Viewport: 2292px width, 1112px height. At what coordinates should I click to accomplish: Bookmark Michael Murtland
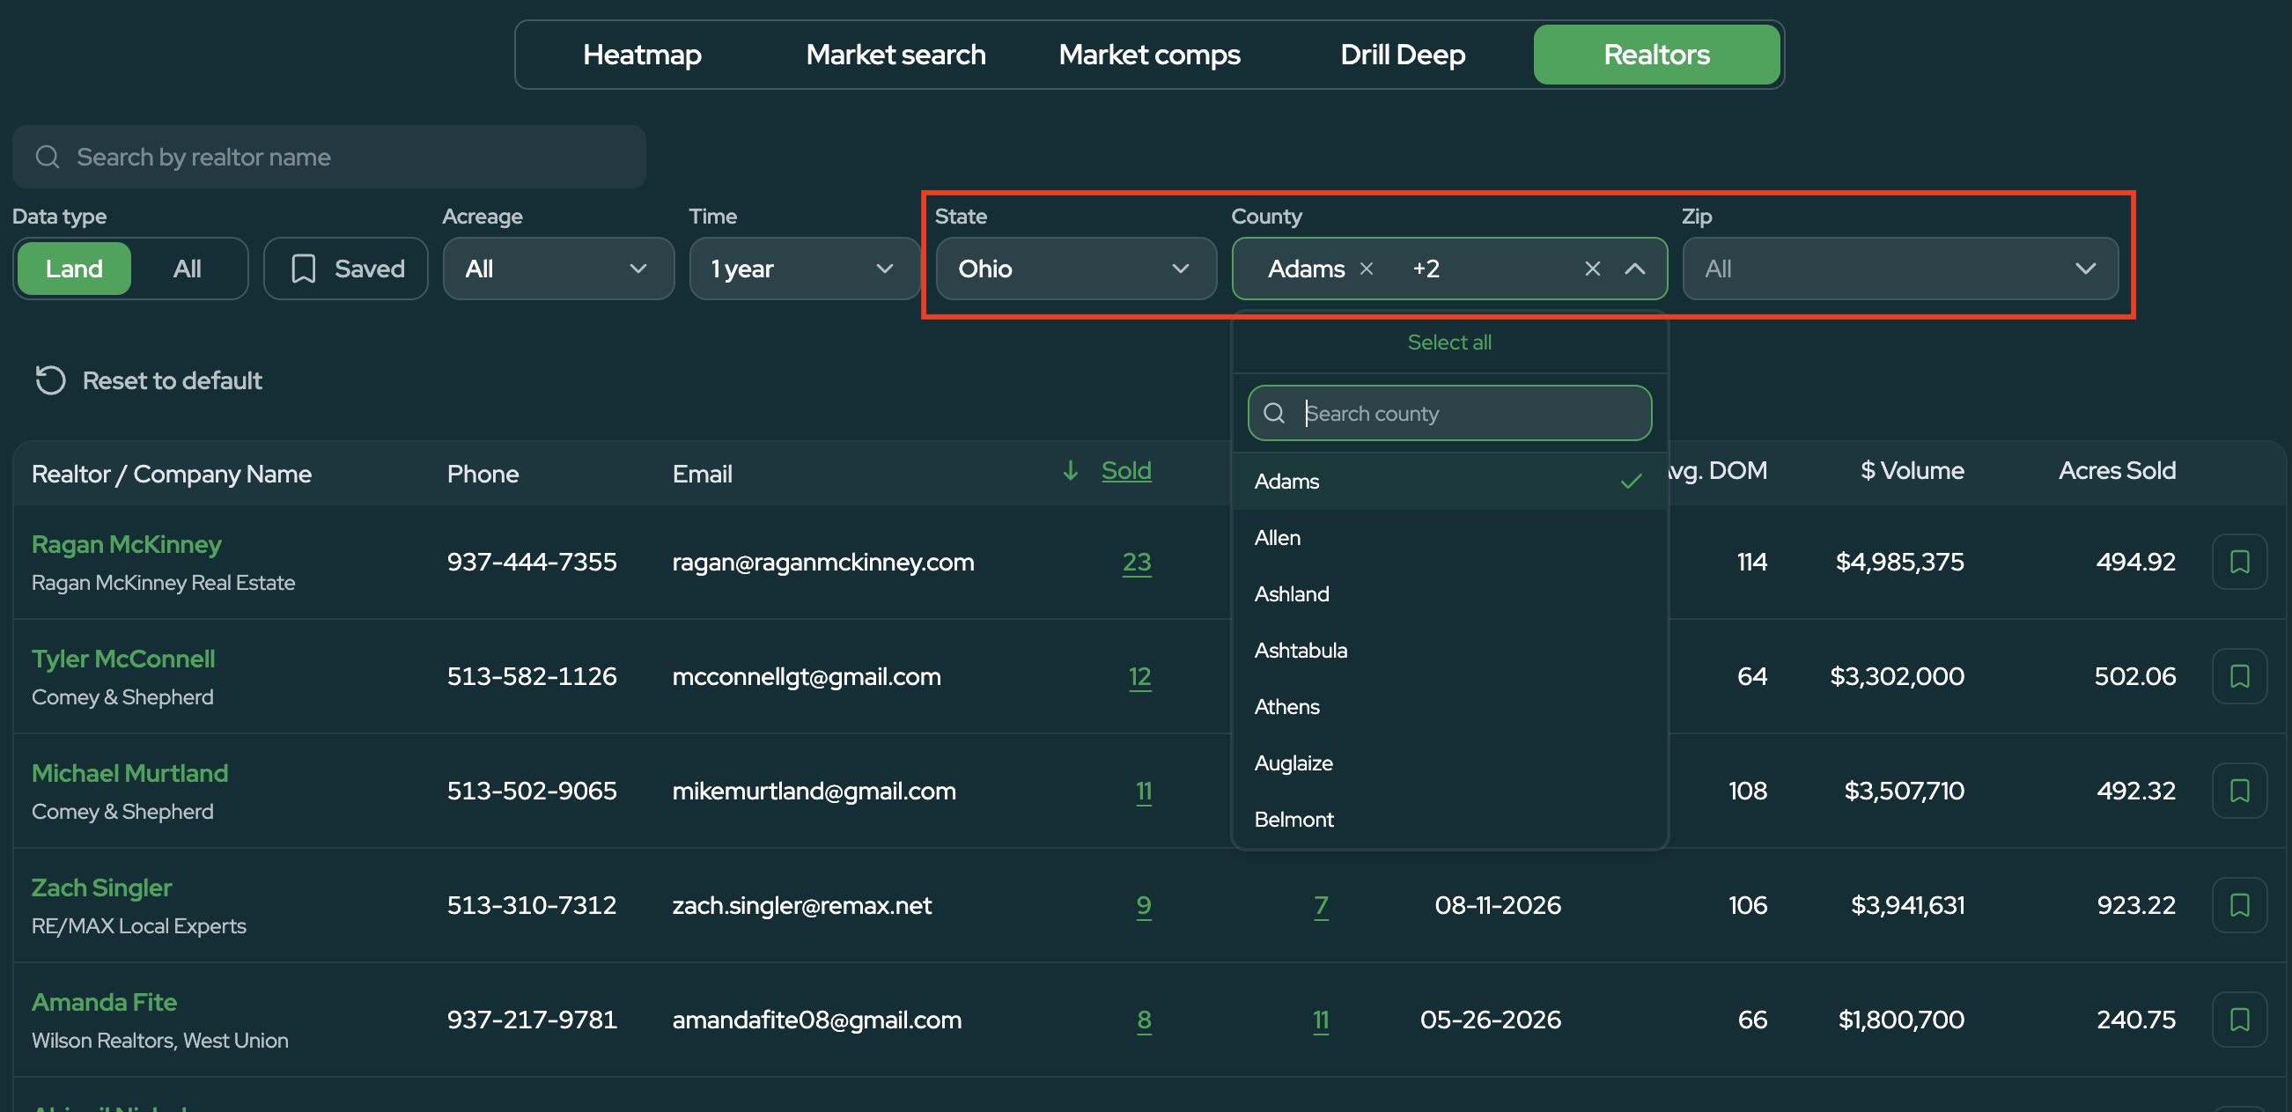tap(2238, 790)
